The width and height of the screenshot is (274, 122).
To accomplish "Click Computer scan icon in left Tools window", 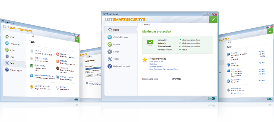I will [7, 43].
